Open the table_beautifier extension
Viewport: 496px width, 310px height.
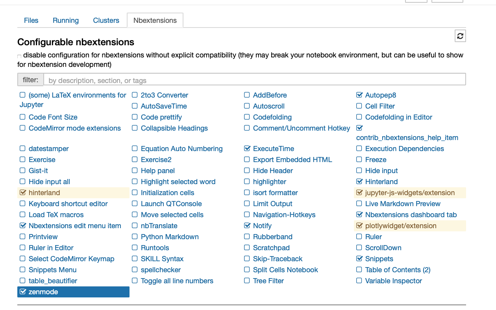pyautogui.click(x=53, y=281)
